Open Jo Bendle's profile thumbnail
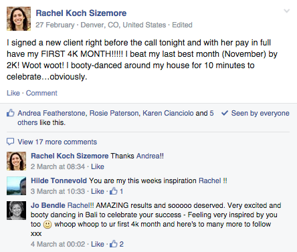Viewport: 297px width, 252px height. (16, 211)
